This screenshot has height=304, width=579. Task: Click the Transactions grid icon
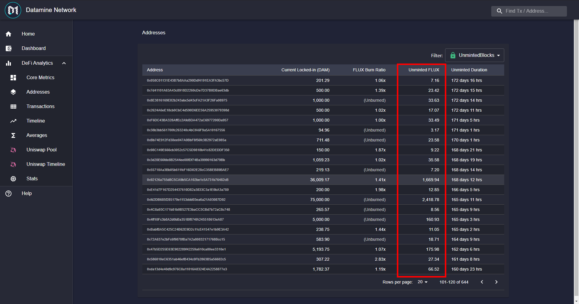coord(13,107)
